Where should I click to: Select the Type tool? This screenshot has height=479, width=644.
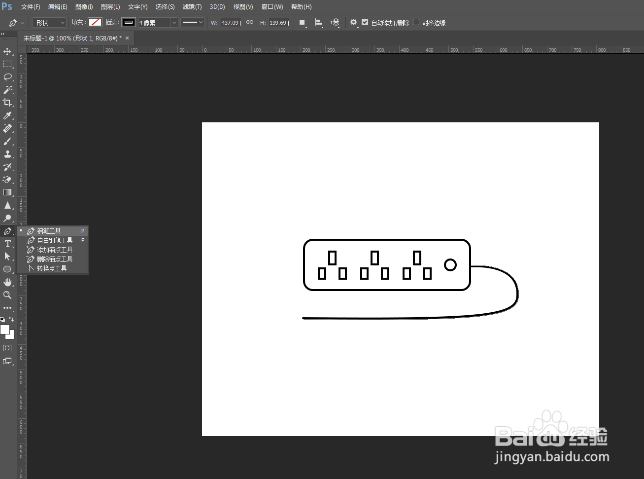click(x=7, y=244)
